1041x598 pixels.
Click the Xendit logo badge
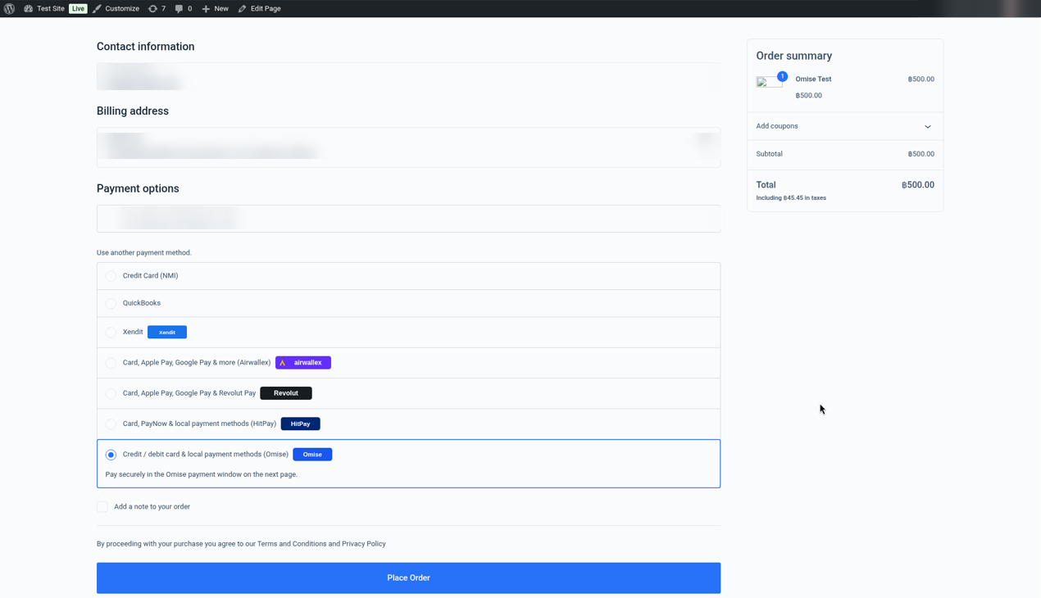[x=167, y=332]
